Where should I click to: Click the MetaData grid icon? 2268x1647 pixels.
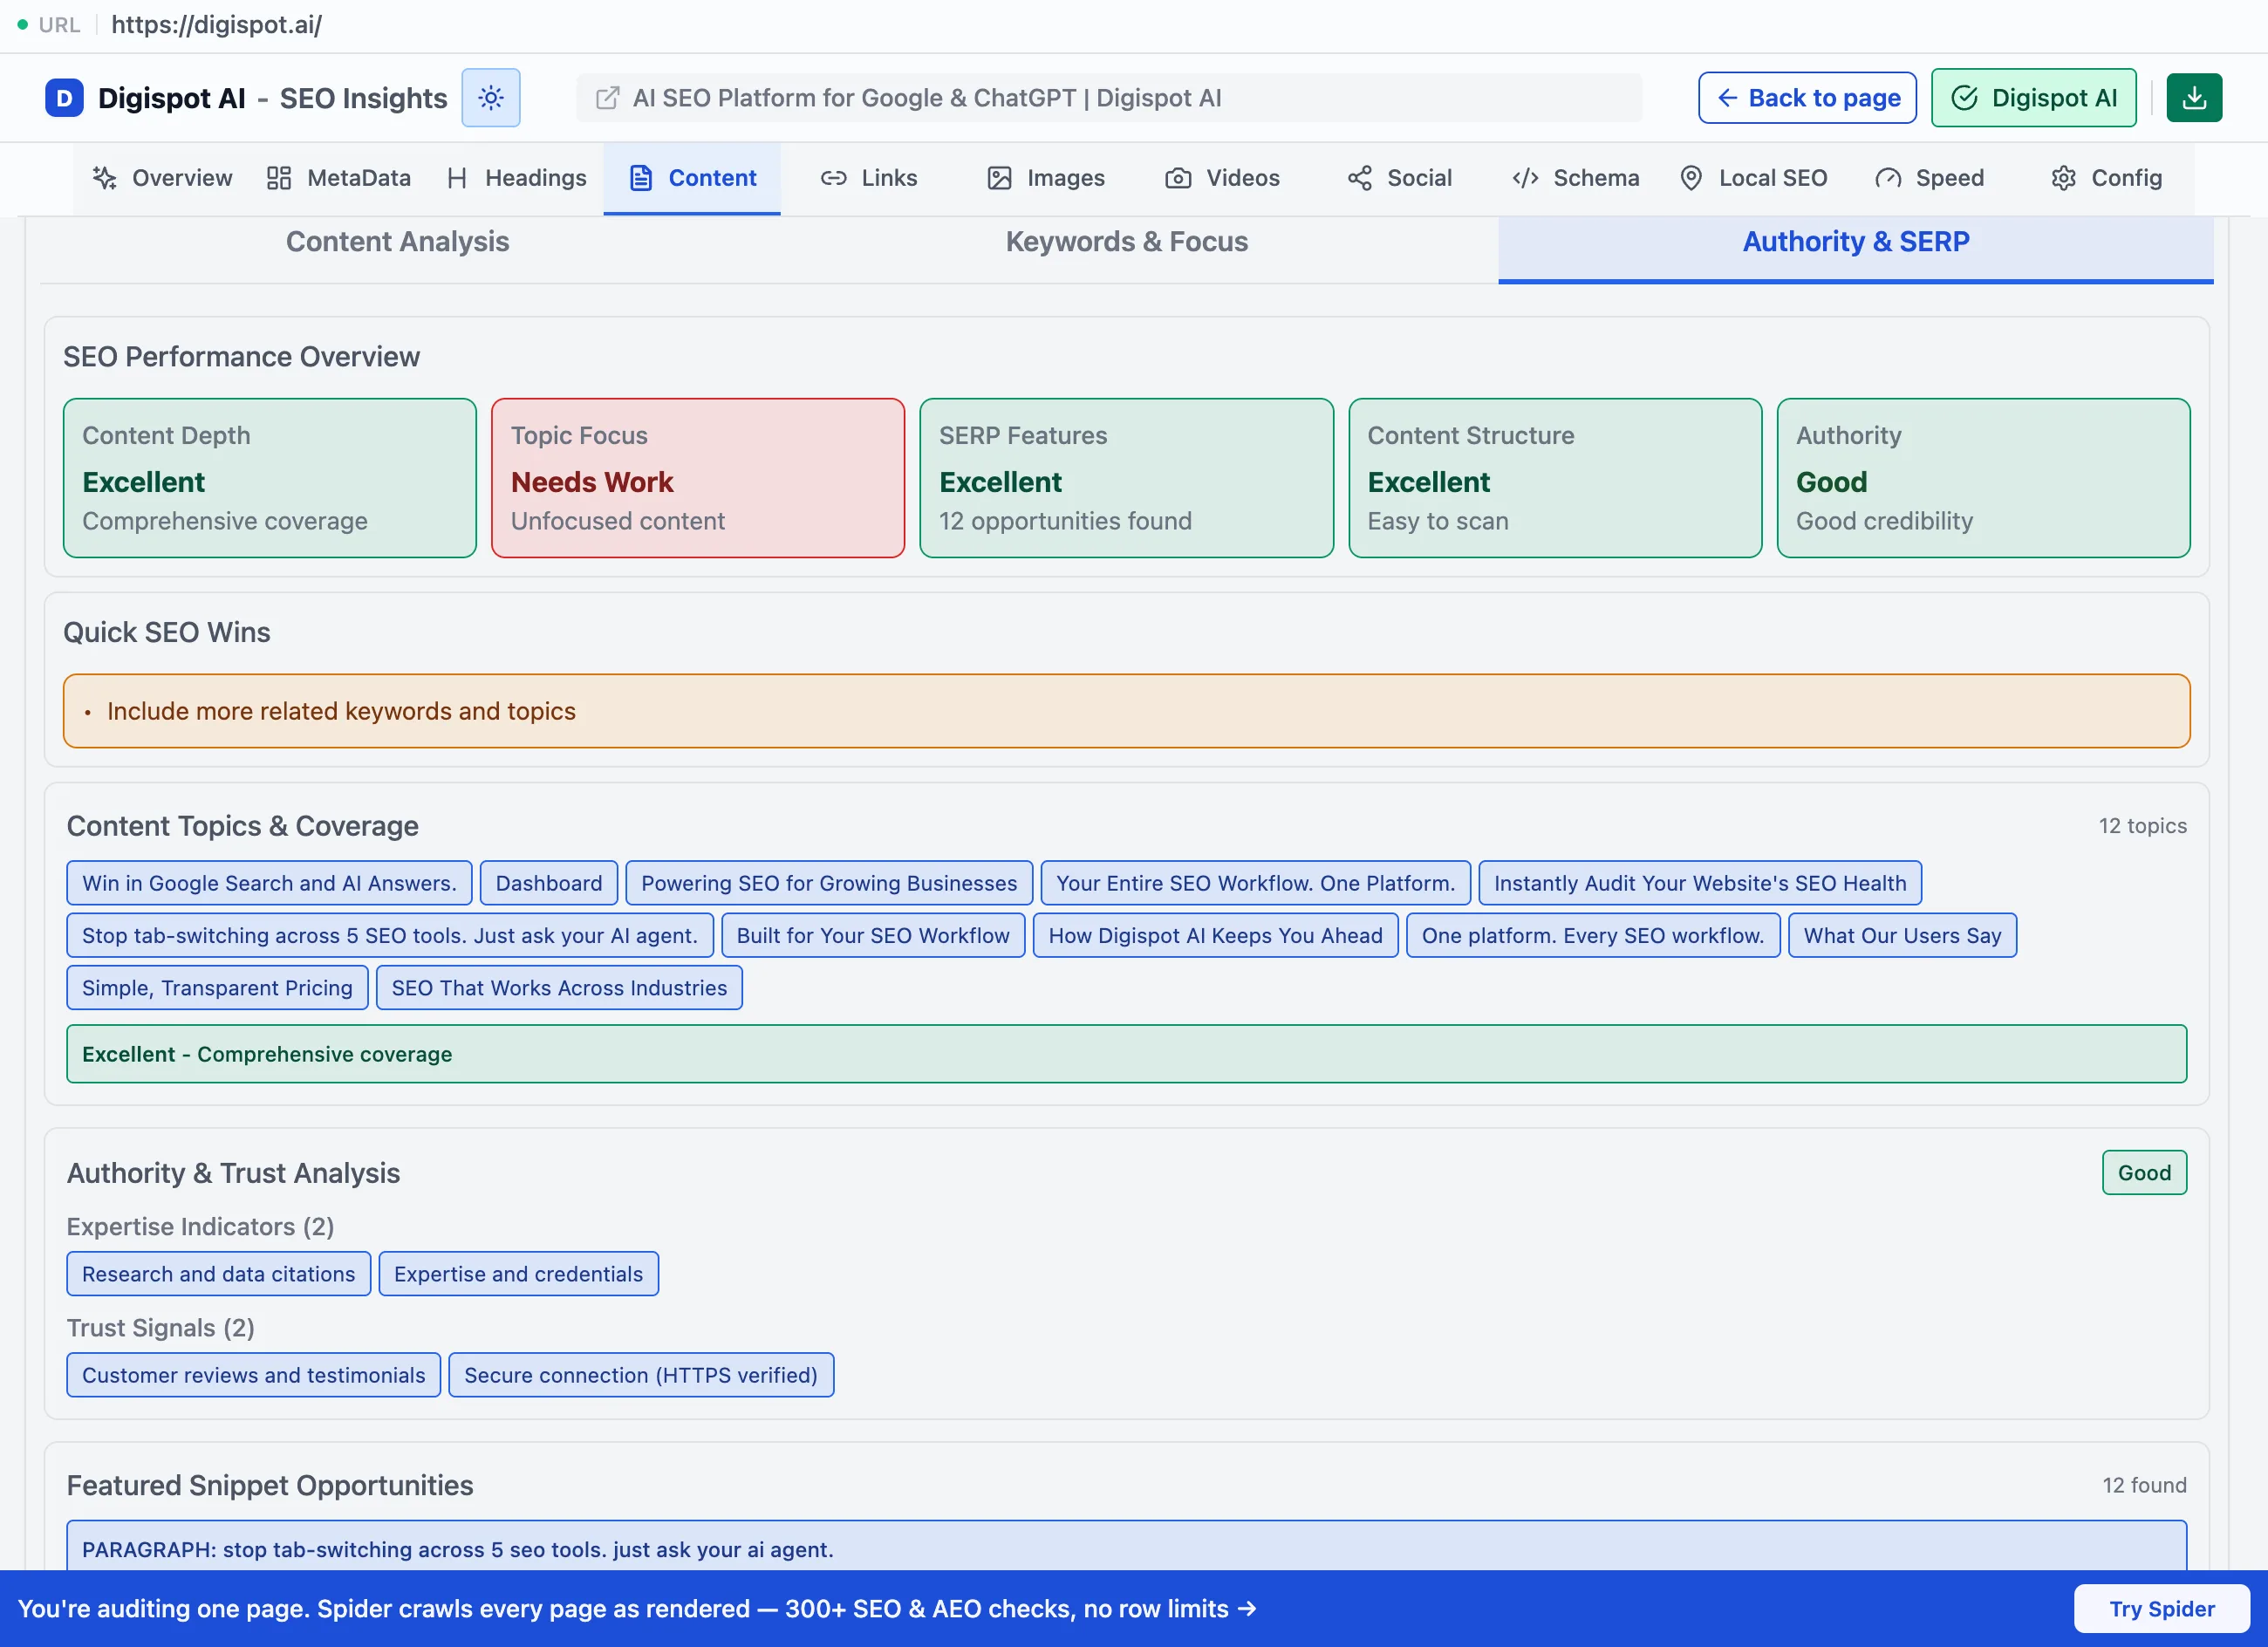pyautogui.click(x=279, y=178)
